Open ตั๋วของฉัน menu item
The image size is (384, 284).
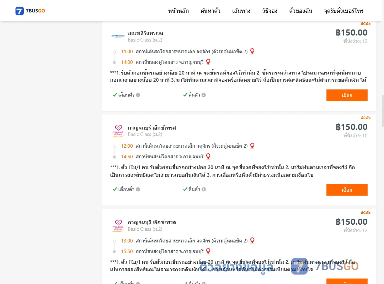point(300,11)
